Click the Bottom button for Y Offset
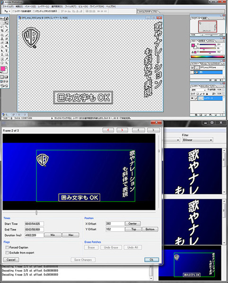This screenshot has height=283, width=228. [150, 229]
